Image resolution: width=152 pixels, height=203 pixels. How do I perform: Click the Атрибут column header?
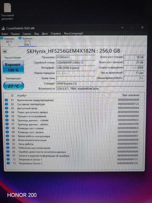point(22,95)
